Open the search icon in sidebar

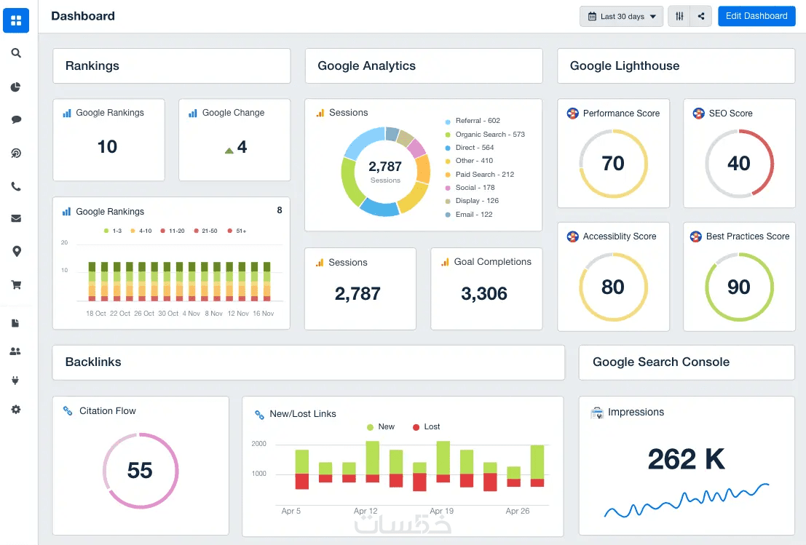pos(16,53)
